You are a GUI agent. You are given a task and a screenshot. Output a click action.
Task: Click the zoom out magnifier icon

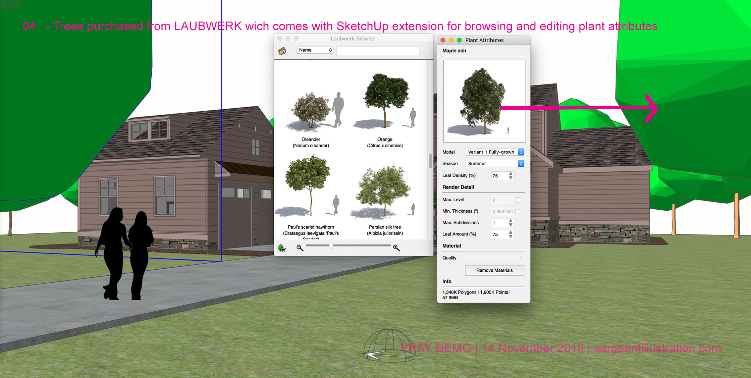tap(300, 248)
